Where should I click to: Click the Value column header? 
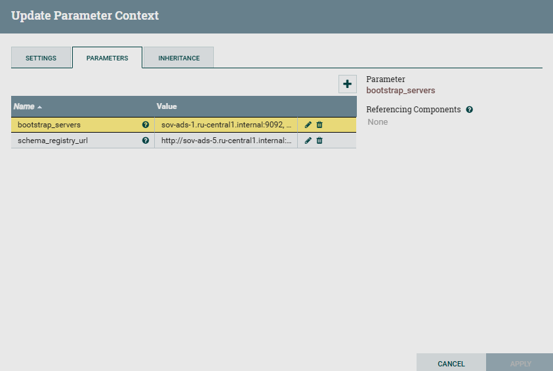pos(167,106)
